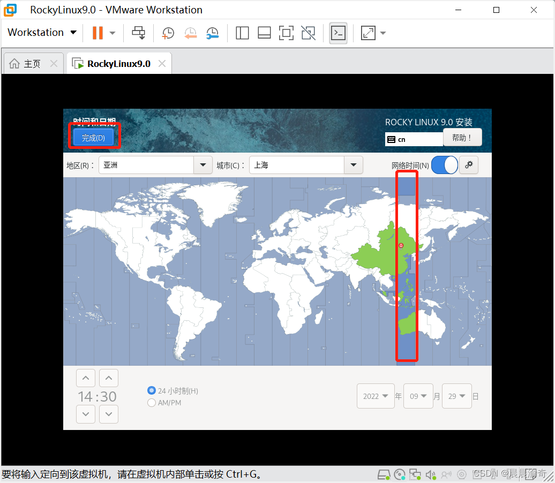Open the year dropdown showing 2022
Screen dimensions: 555x483
[376, 396]
